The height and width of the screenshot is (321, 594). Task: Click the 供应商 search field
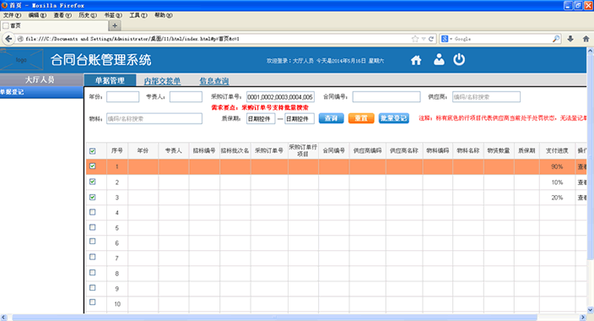point(486,97)
